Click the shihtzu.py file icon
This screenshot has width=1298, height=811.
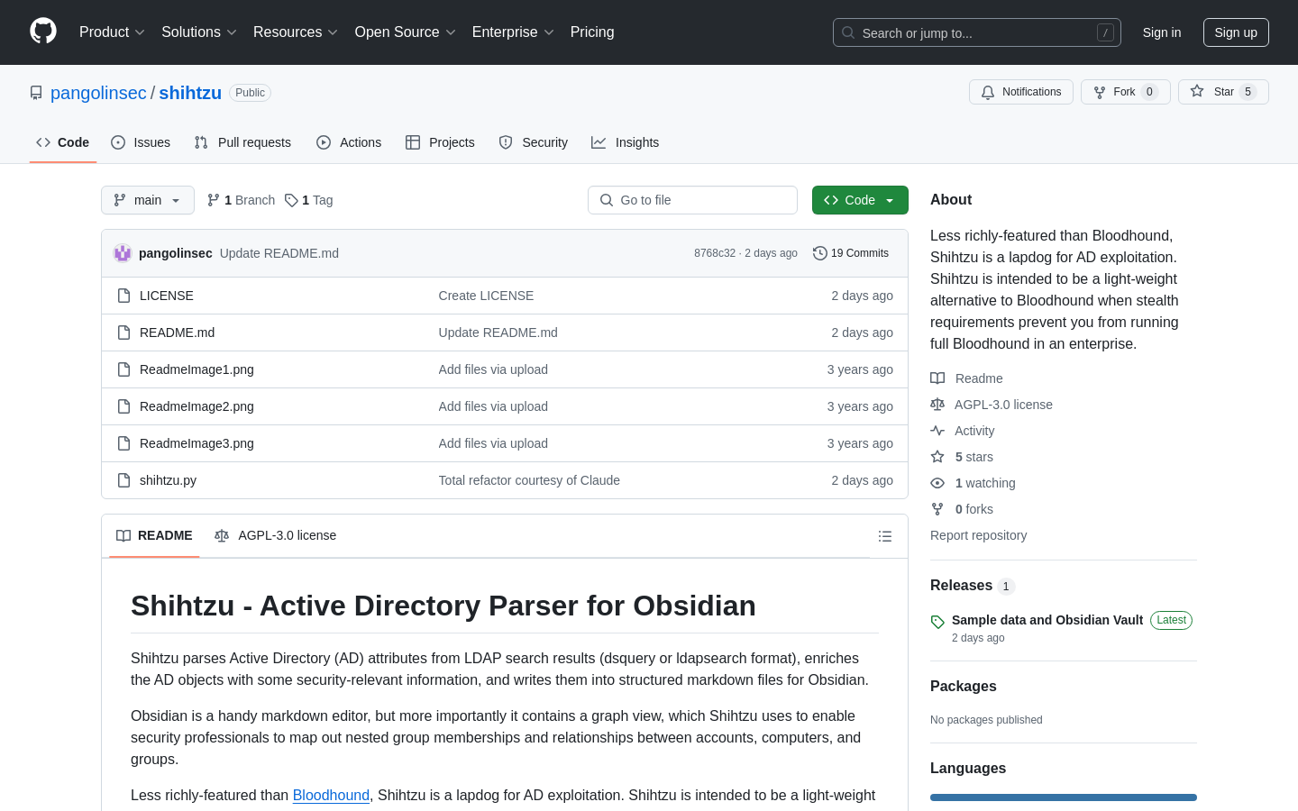click(x=124, y=480)
